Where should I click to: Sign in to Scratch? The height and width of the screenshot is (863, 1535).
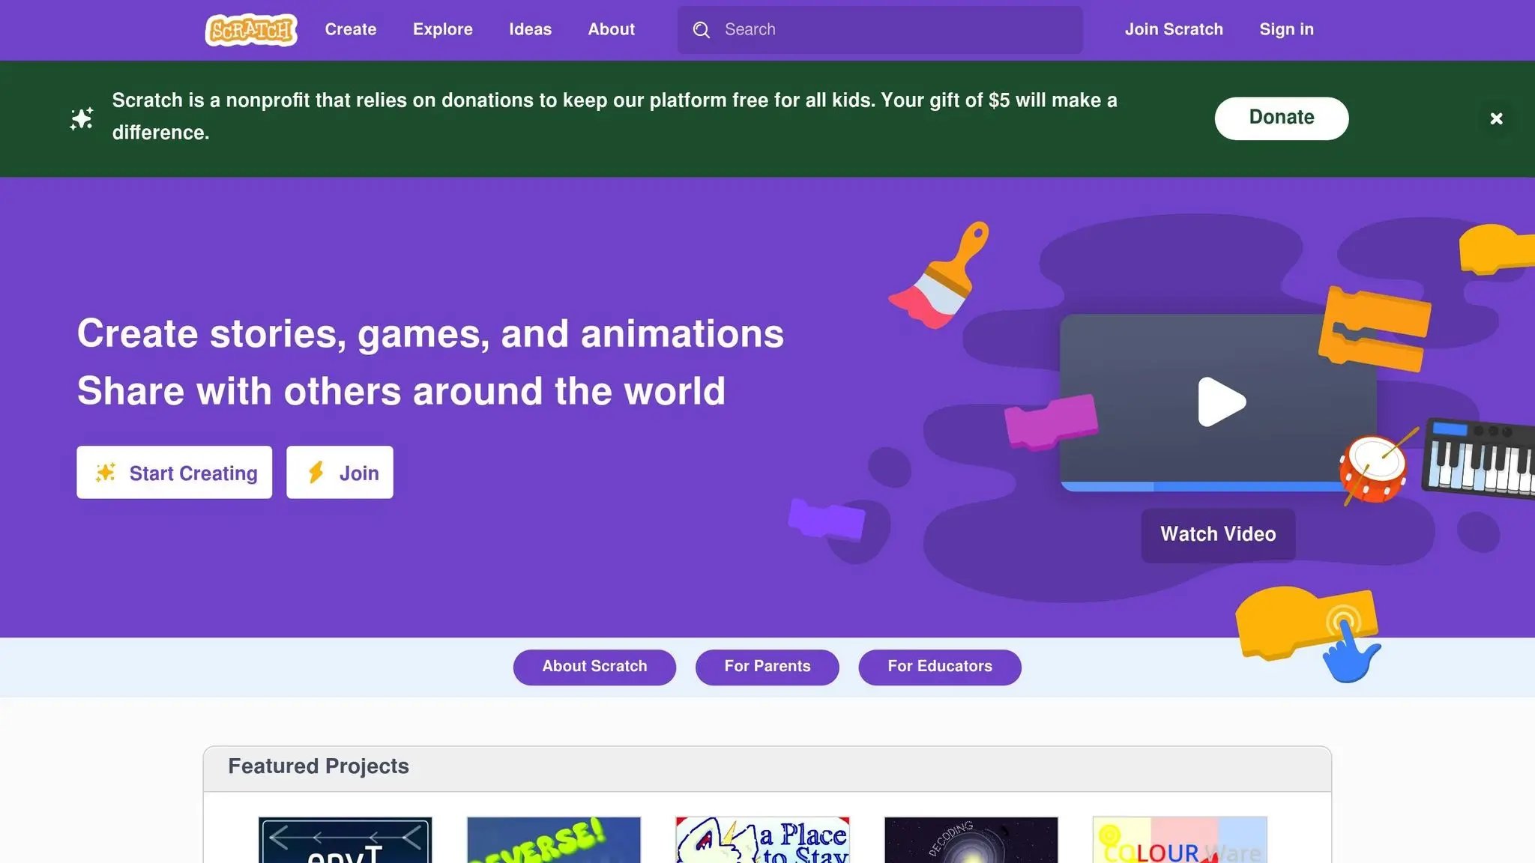coord(1286,29)
